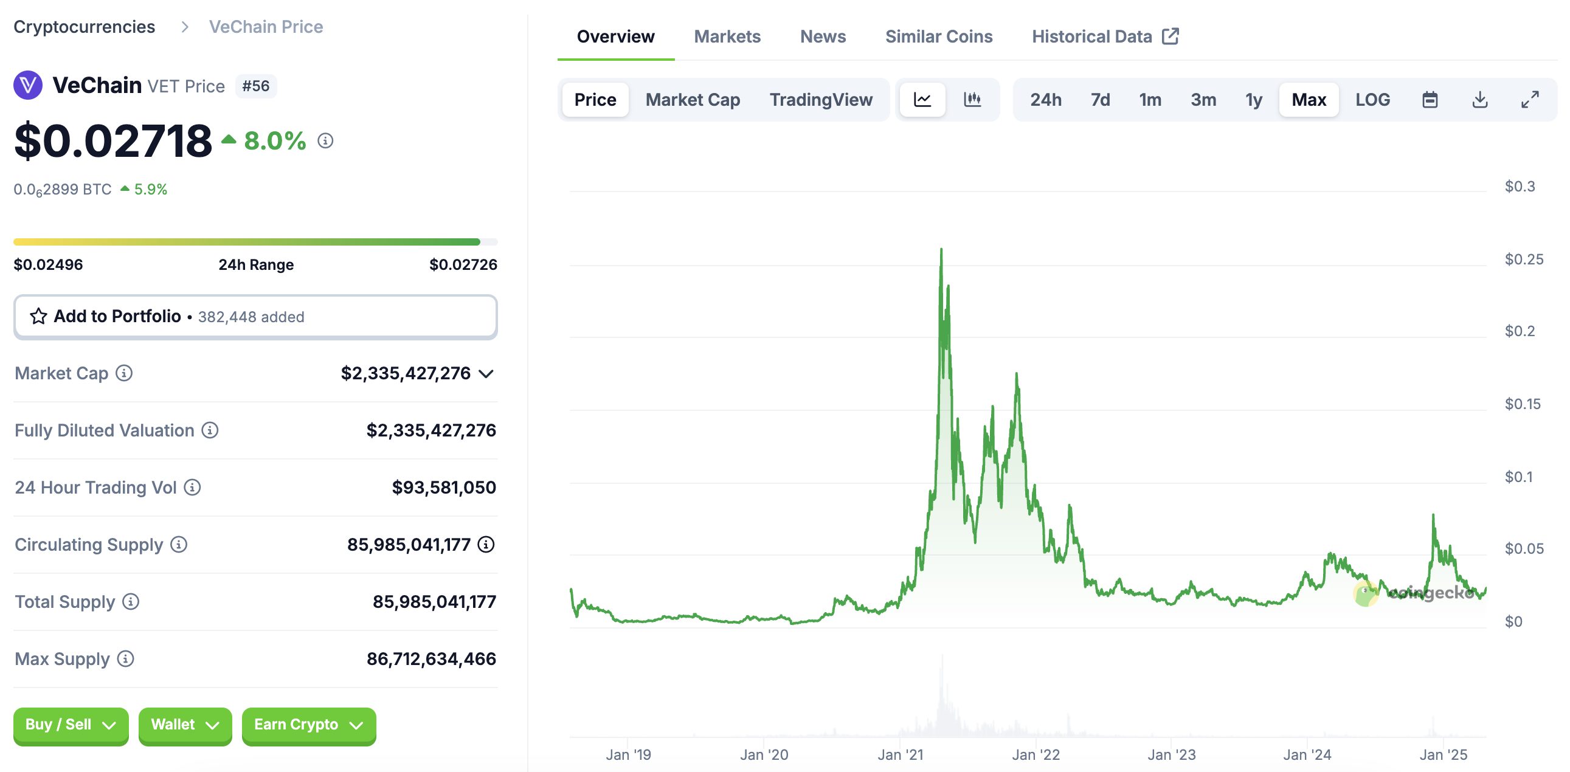Open Max Supply info icon
The image size is (1570, 772).
point(125,659)
